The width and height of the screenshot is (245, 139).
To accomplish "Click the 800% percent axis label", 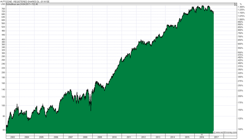I will click(x=240, y=30).
